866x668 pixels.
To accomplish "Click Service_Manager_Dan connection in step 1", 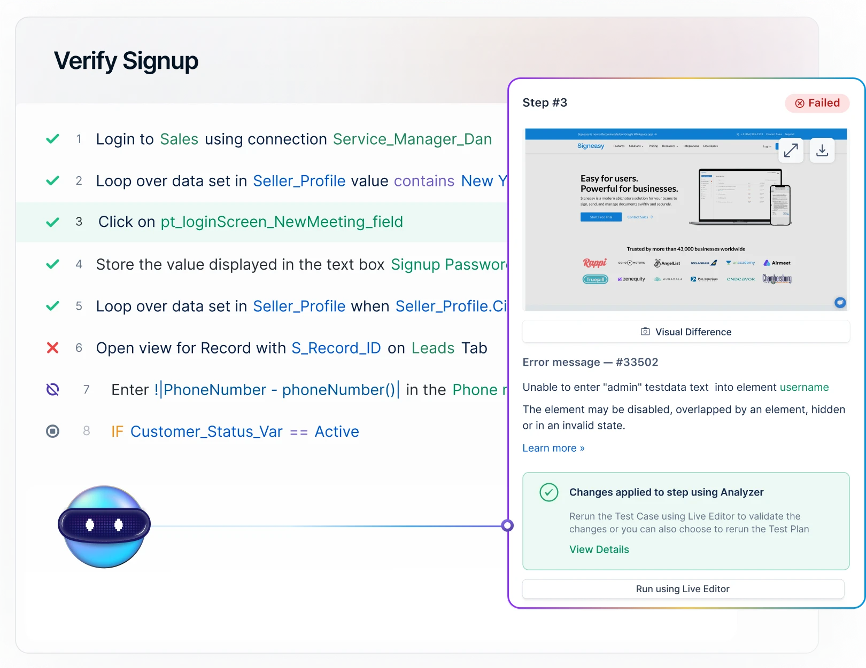I will [x=412, y=139].
